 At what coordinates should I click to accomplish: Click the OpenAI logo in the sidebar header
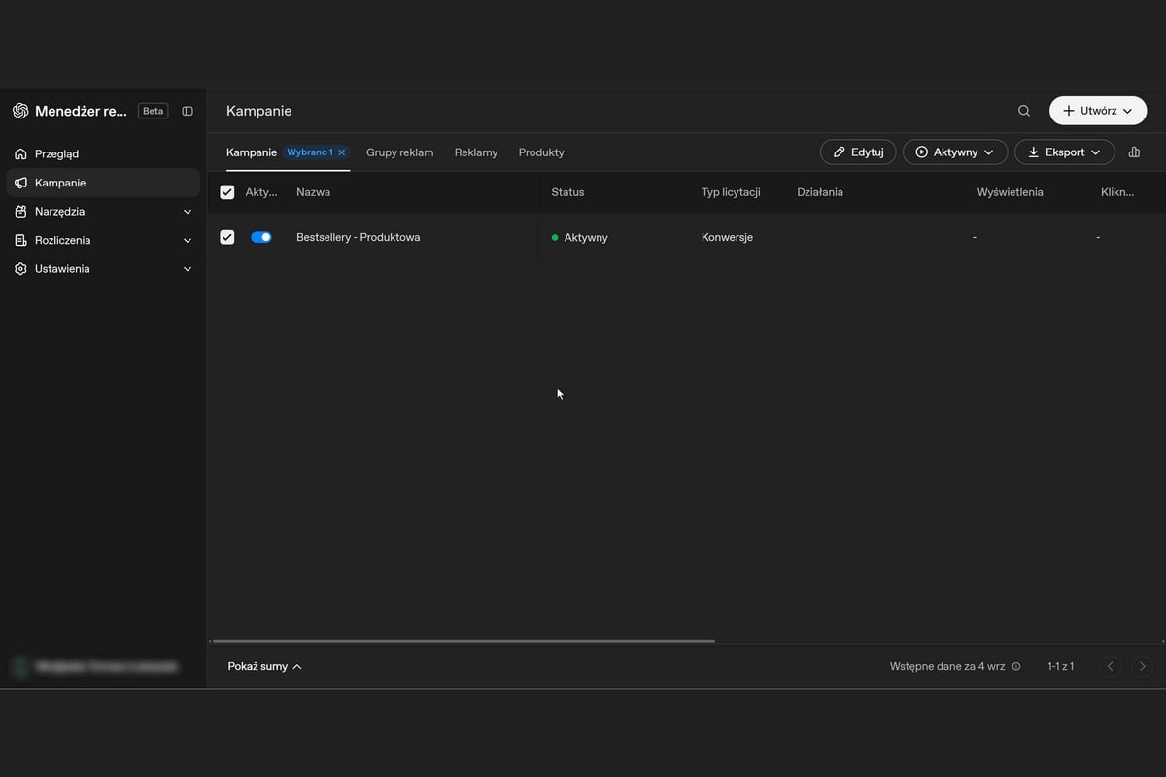(20, 111)
